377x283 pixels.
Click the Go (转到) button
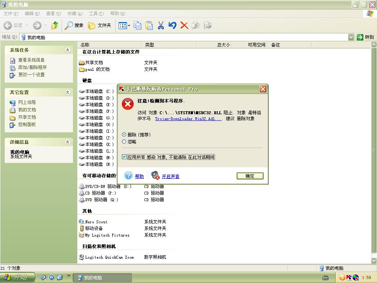click(366, 37)
